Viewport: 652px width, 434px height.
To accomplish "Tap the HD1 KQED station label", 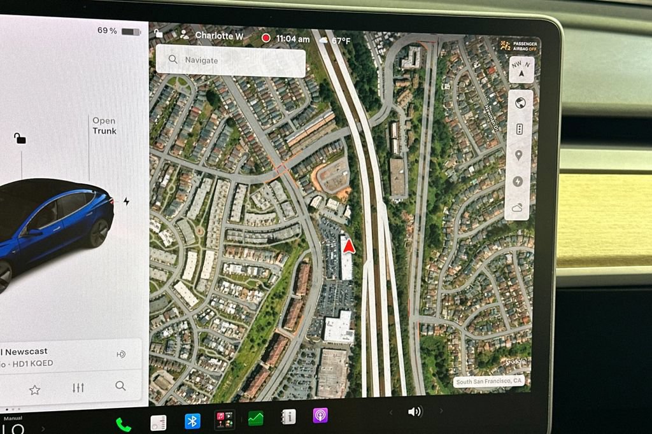I will coord(32,364).
